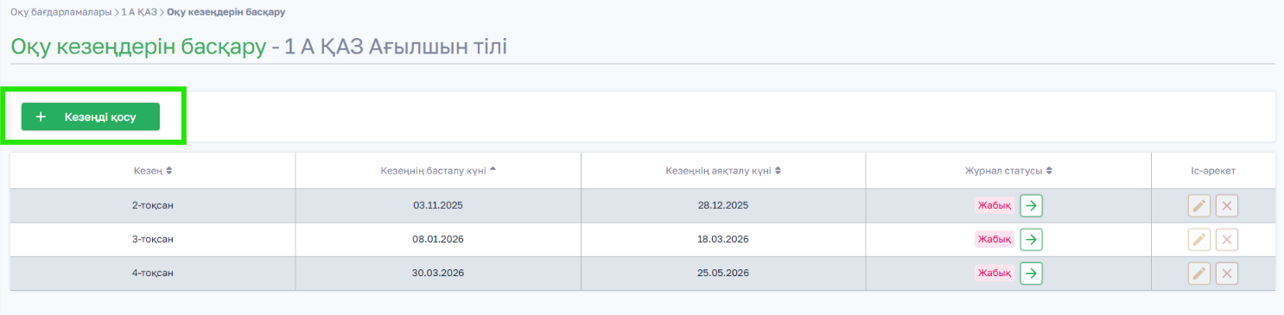Image resolution: width=1284 pixels, height=315 pixels.
Task: Edit the 2-тоқсан period with pencil icon
Action: pyautogui.click(x=1199, y=205)
